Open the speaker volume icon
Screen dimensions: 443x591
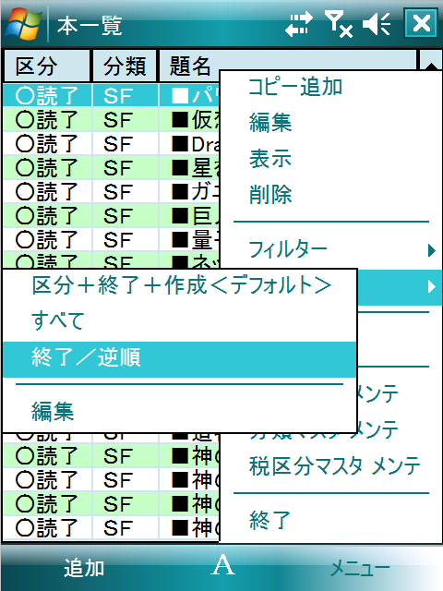[x=376, y=25]
